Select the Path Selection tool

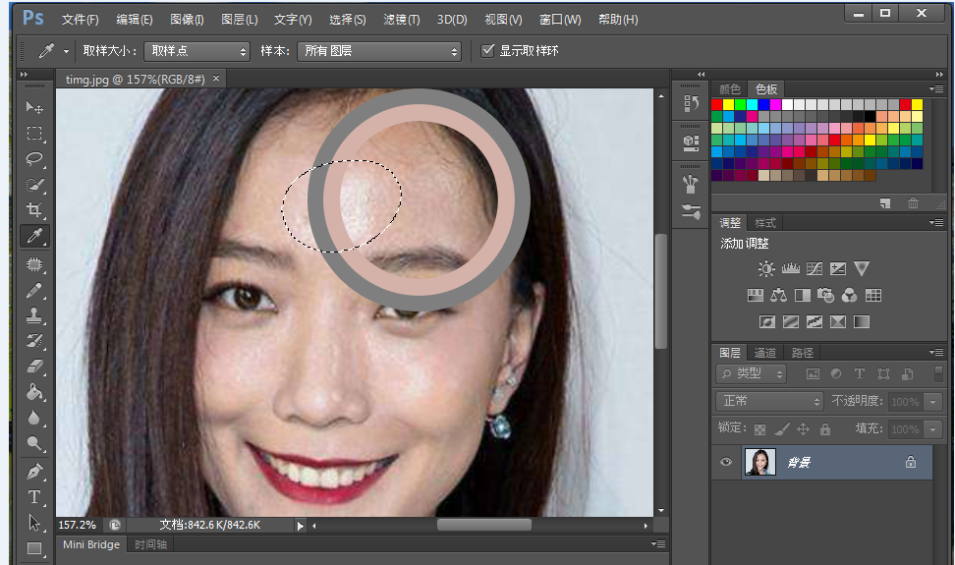coord(34,523)
